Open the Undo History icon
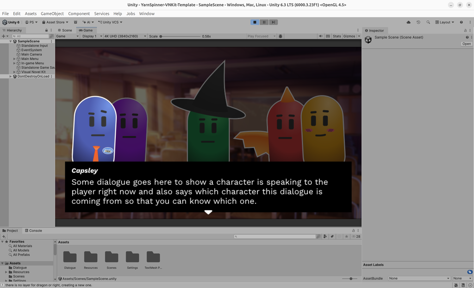The image size is (474, 288). (418, 22)
